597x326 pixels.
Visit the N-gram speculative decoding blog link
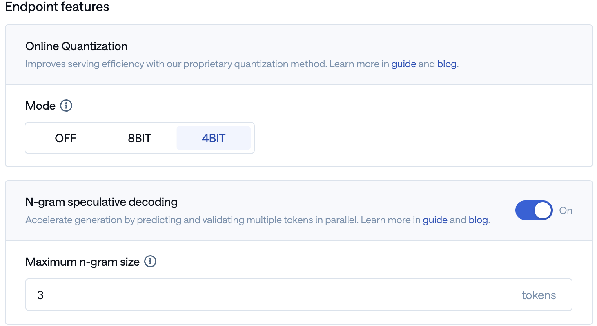pos(478,220)
